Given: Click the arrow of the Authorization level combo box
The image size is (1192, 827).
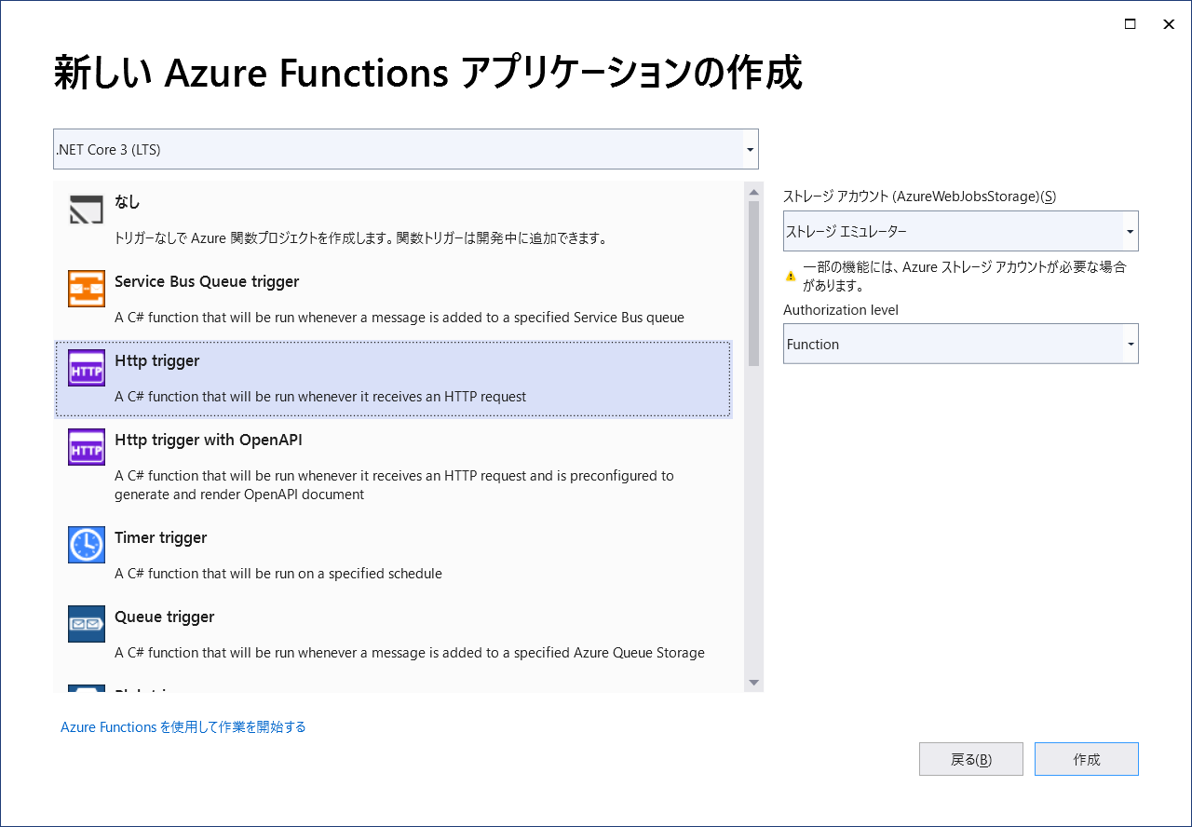Looking at the screenshot, I should click(x=1130, y=345).
